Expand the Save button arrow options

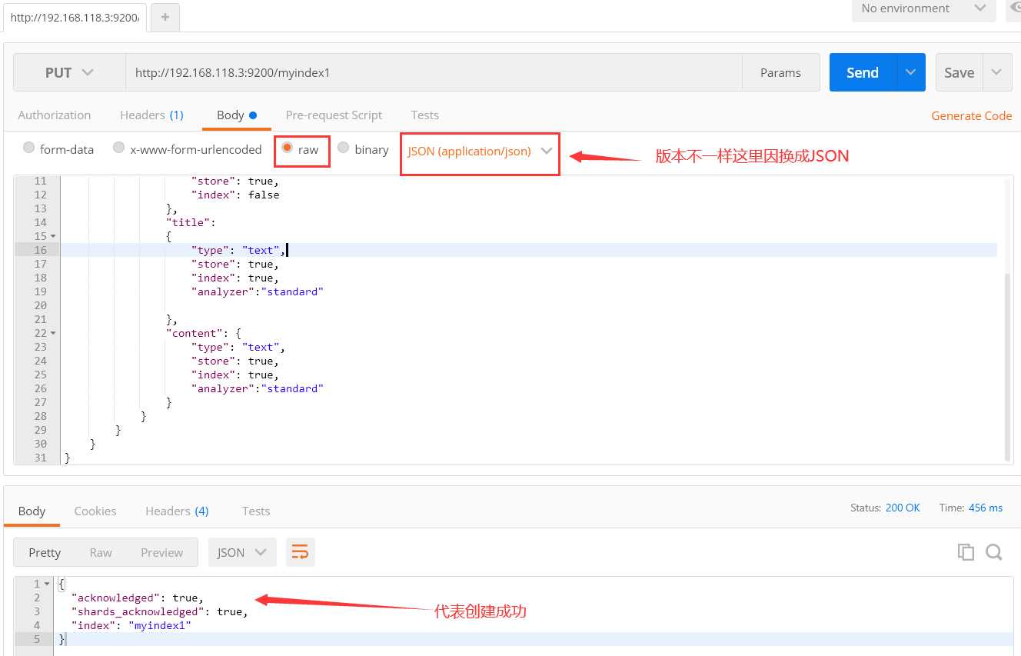tap(997, 72)
